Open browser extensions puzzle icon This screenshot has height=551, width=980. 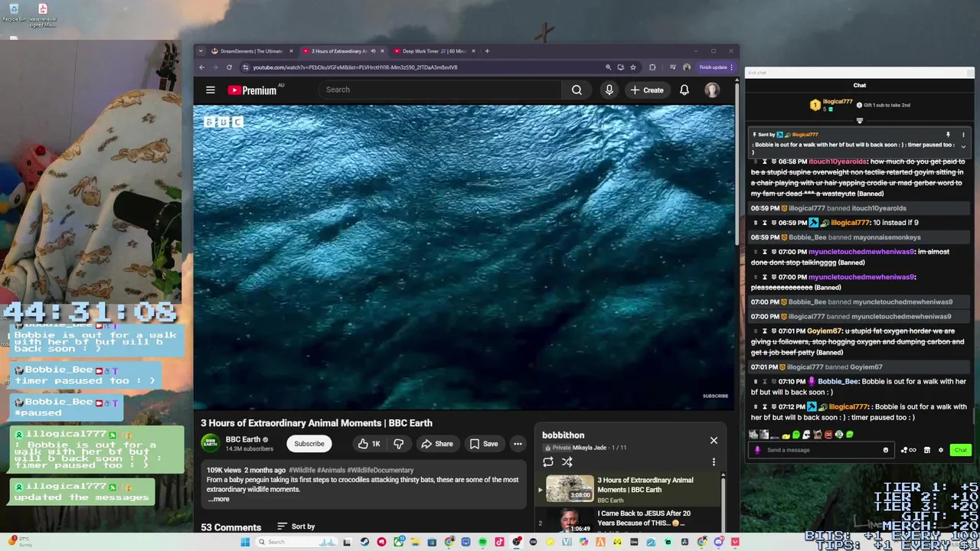pyautogui.click(x=652, y=67)
